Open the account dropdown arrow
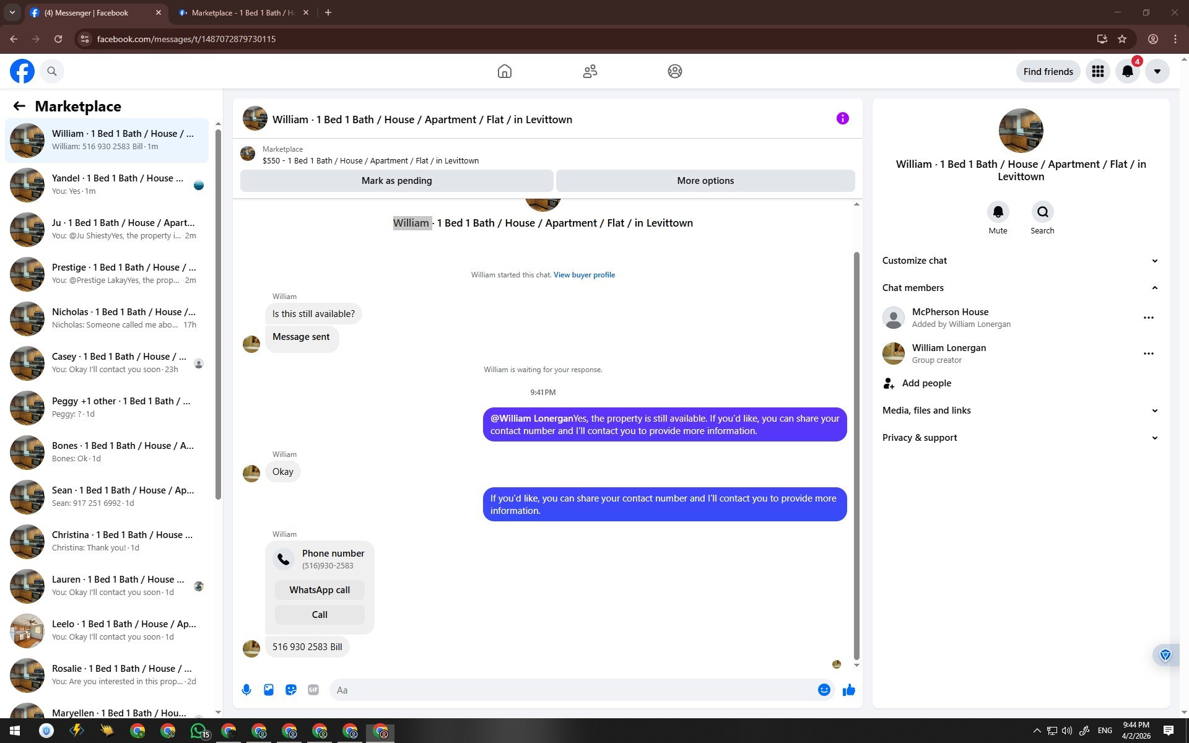The width and height of the screenshot is (1189, 743). point(1157,71)
